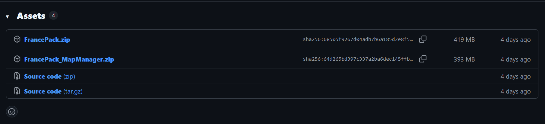Copy the sha256 hash of FrancePack.zip

tap(423, 39)
